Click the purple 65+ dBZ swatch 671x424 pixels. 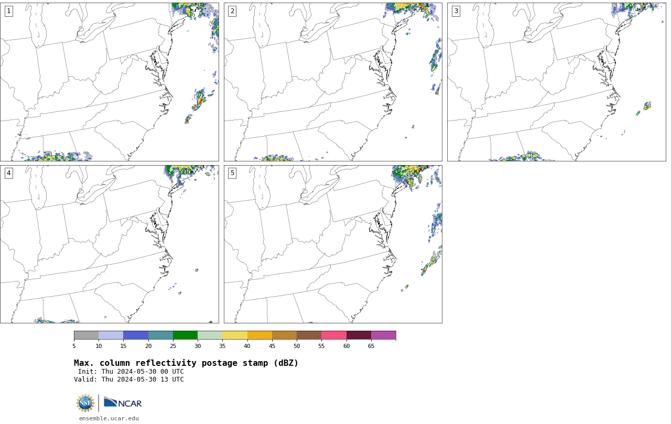coord(383,335)
